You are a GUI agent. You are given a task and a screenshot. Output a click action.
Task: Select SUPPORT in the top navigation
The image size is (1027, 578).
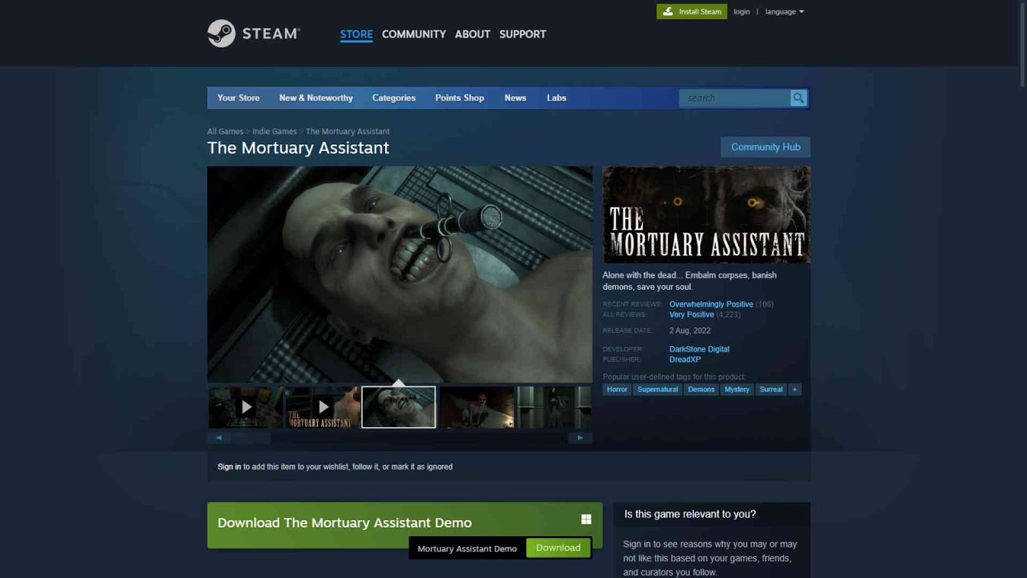pos(522,34)
